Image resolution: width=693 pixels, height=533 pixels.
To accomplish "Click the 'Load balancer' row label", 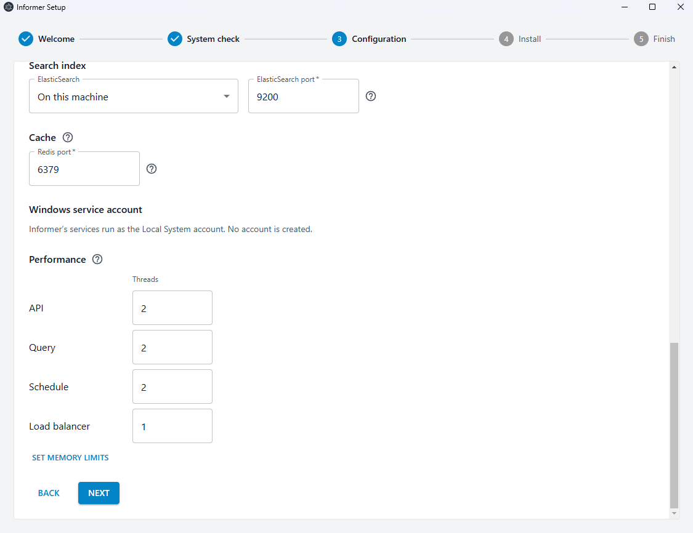I will [x=59, y=426].
